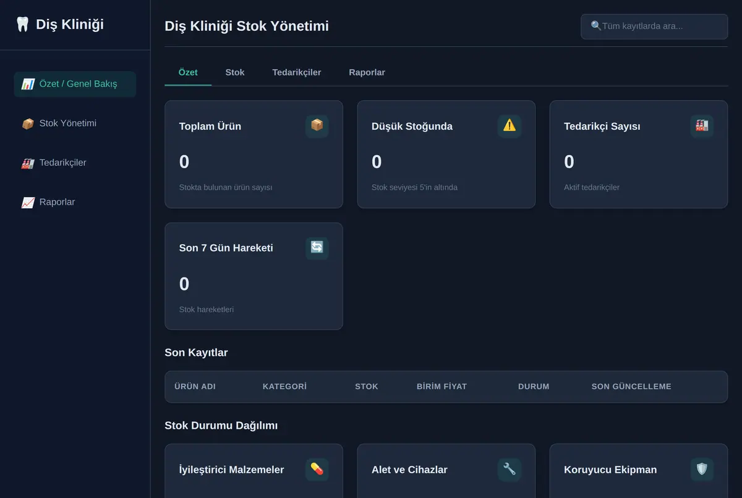Focus the Tüm kayıtlarda ara search field

click(654, 27)
